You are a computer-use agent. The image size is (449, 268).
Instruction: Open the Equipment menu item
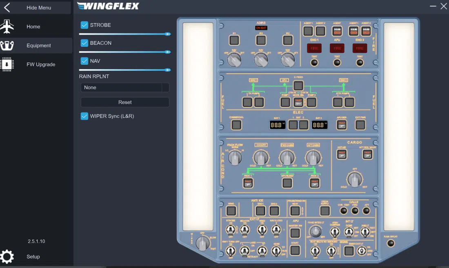pos(38,46)
